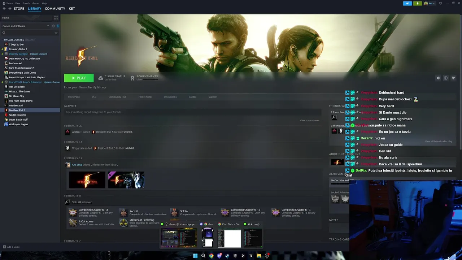Open Help menu
Screen dimensions: 462x260
(x=44, y=3)
